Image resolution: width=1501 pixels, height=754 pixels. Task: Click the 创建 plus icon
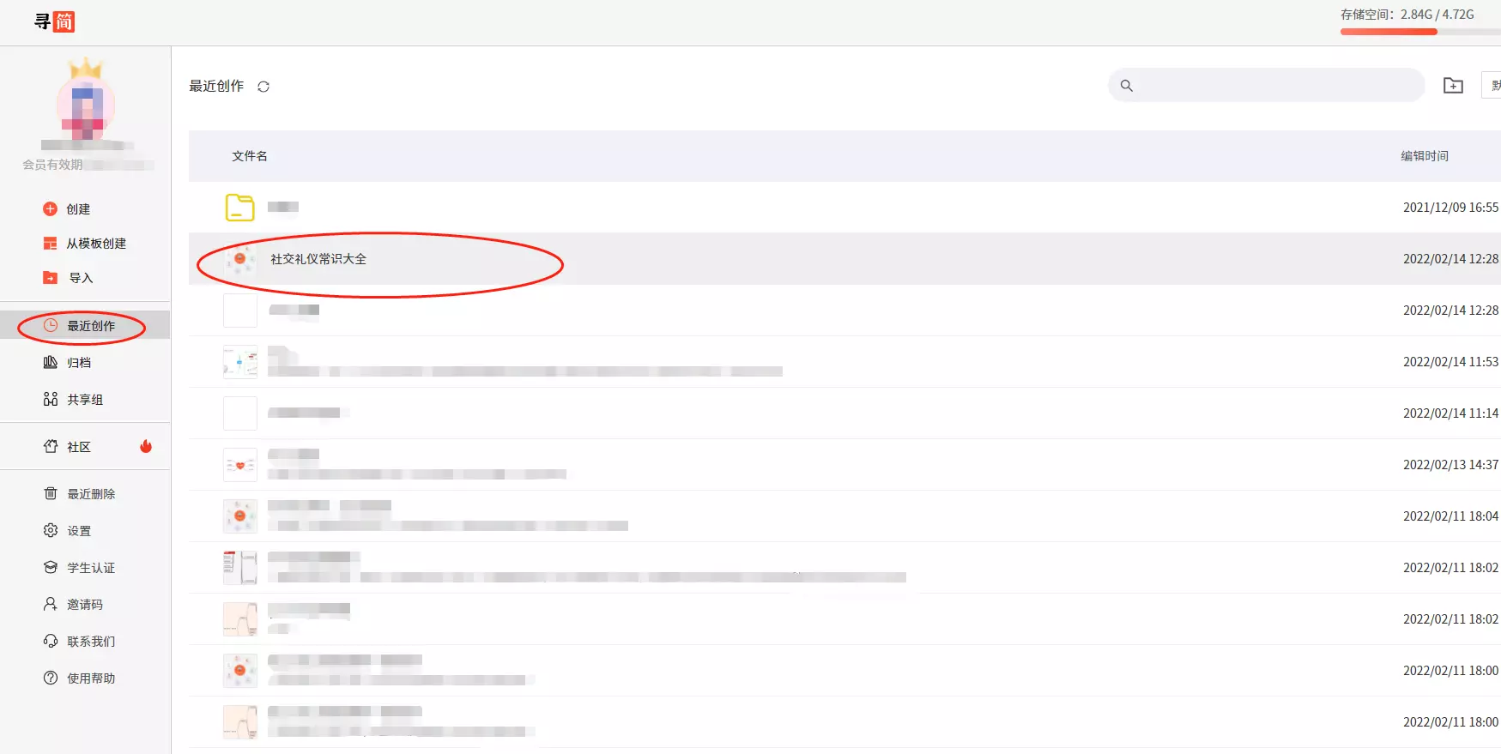click(x=51, y=209)
